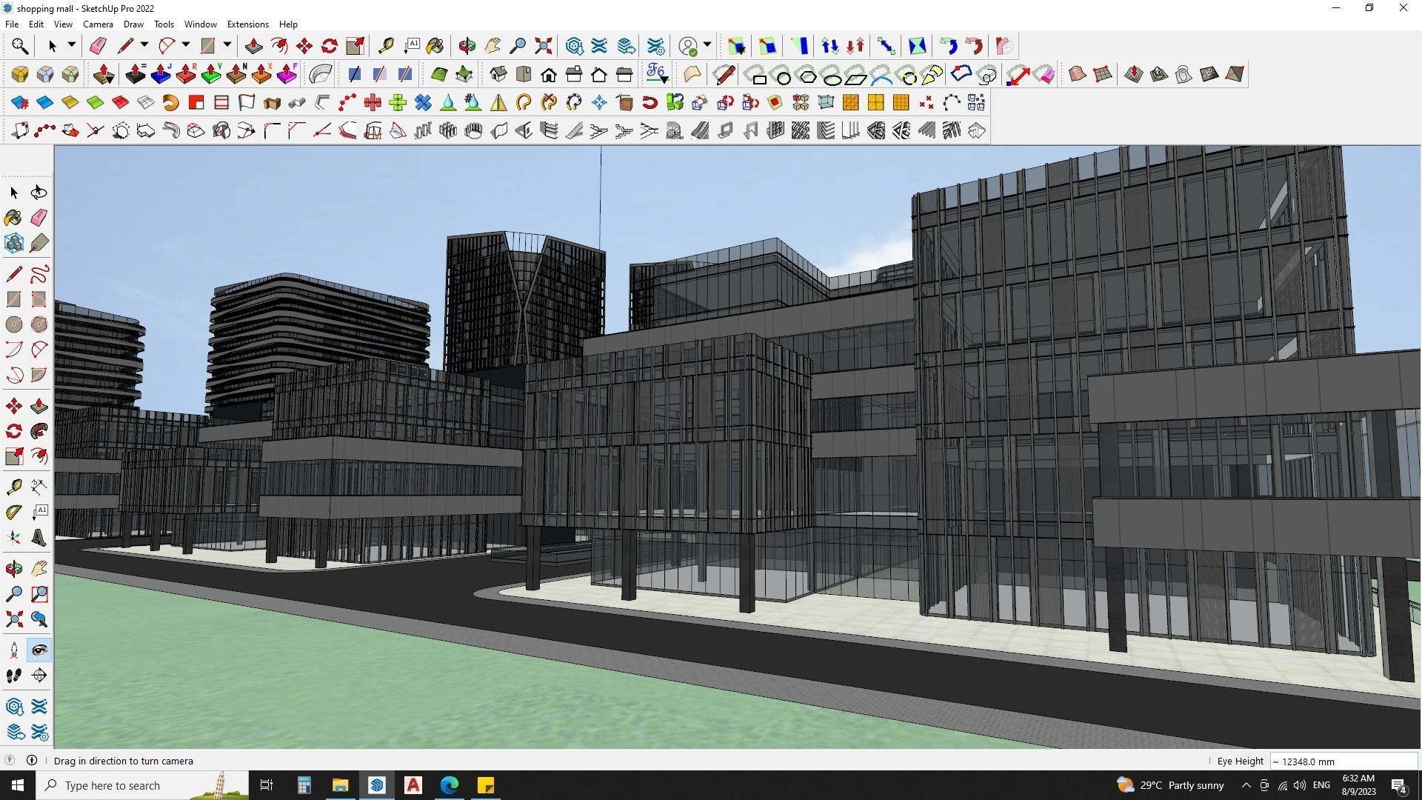Expand the Arc tool dropdown arrow
1422x800 pixels.
click(186, 46)
